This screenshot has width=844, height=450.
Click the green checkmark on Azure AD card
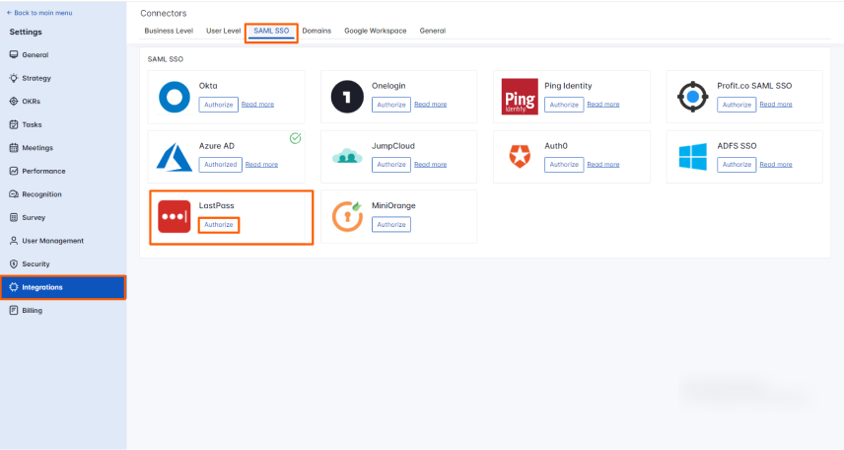click(296, 138)
